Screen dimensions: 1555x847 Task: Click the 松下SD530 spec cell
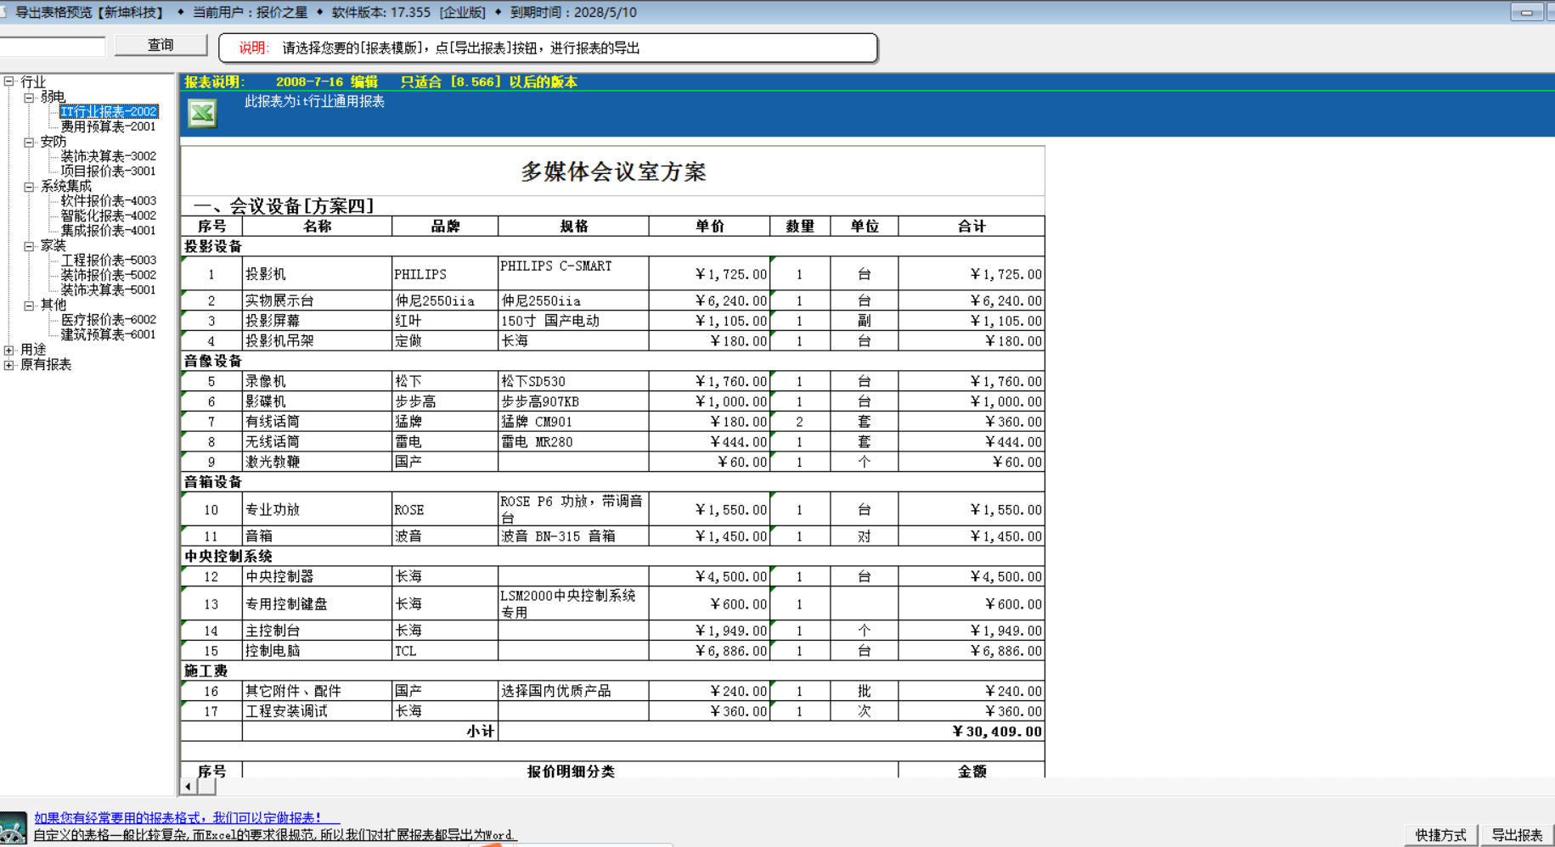[x=574, y=381]
